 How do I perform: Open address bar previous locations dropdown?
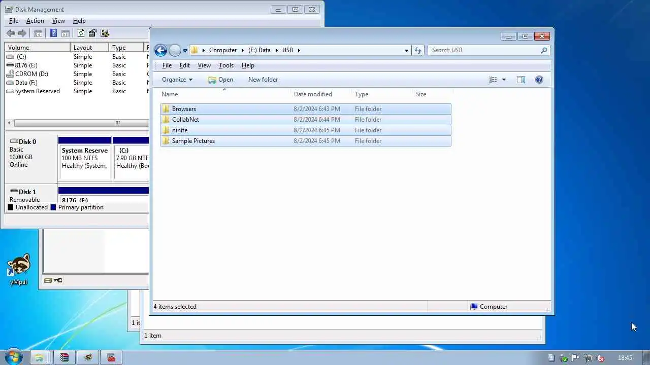pyautogui.click(x=406, y=50)
